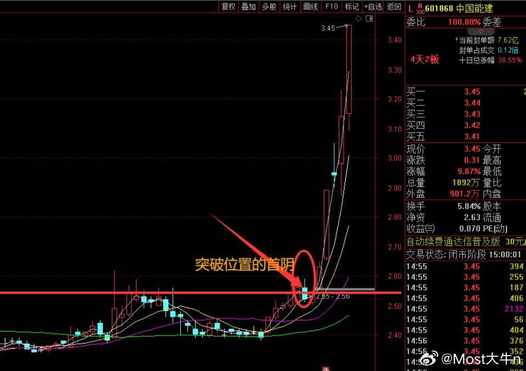Image resolution: width=526 pixels, height=371 pixels.
Task: Open the 叠加 overlay option
Action: pos(249,7)
